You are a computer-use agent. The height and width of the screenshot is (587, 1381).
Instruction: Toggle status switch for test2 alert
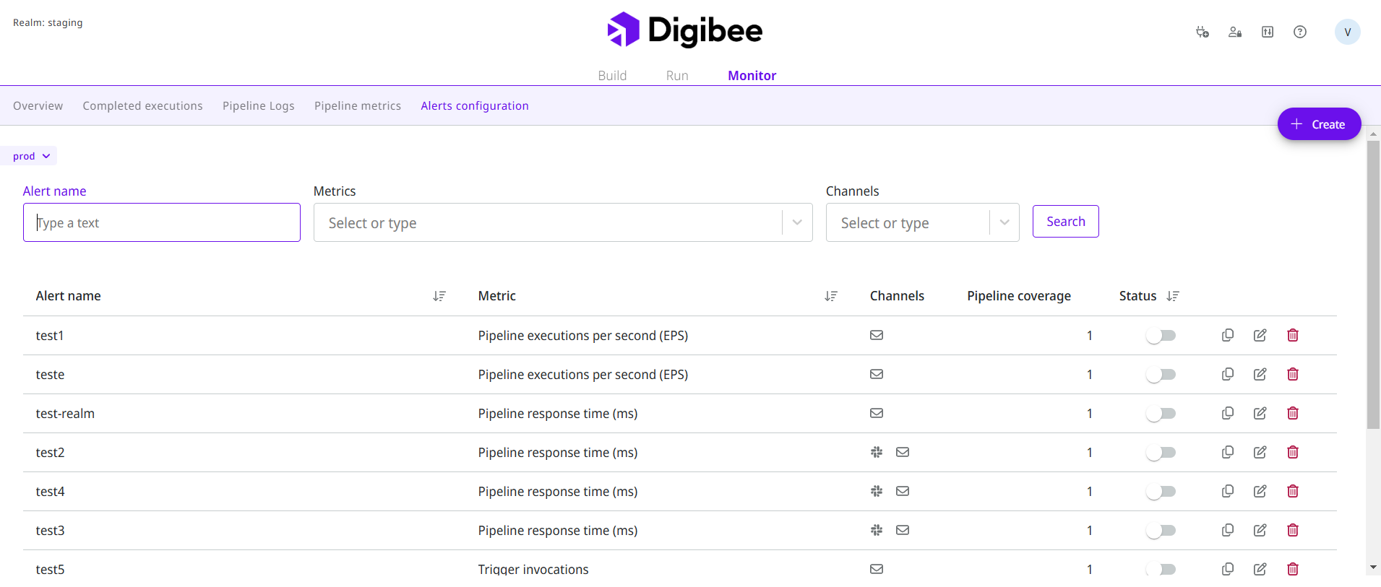coord(1161,453)
